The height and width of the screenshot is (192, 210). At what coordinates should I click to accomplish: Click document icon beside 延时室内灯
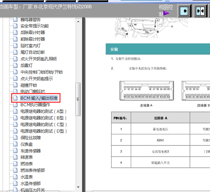pos(15,45)
